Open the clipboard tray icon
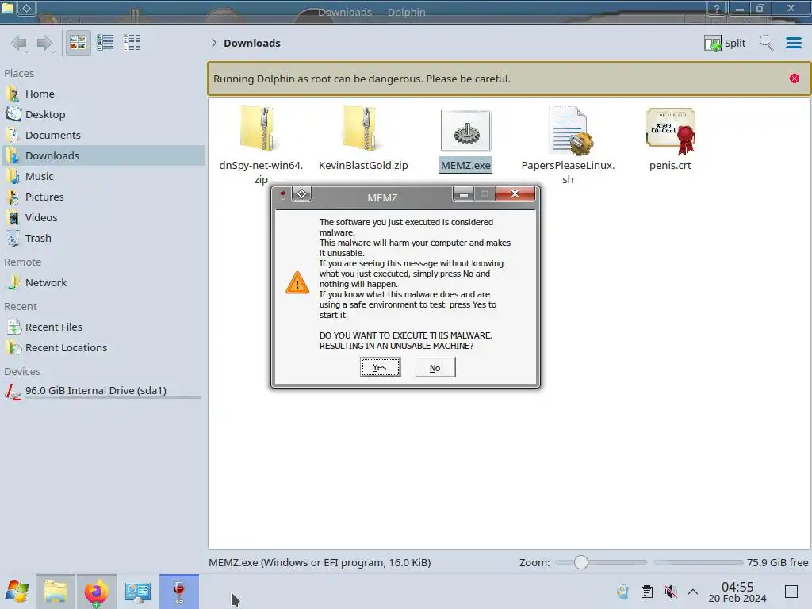This screenshot has height=609, width=812. (647, 592)
